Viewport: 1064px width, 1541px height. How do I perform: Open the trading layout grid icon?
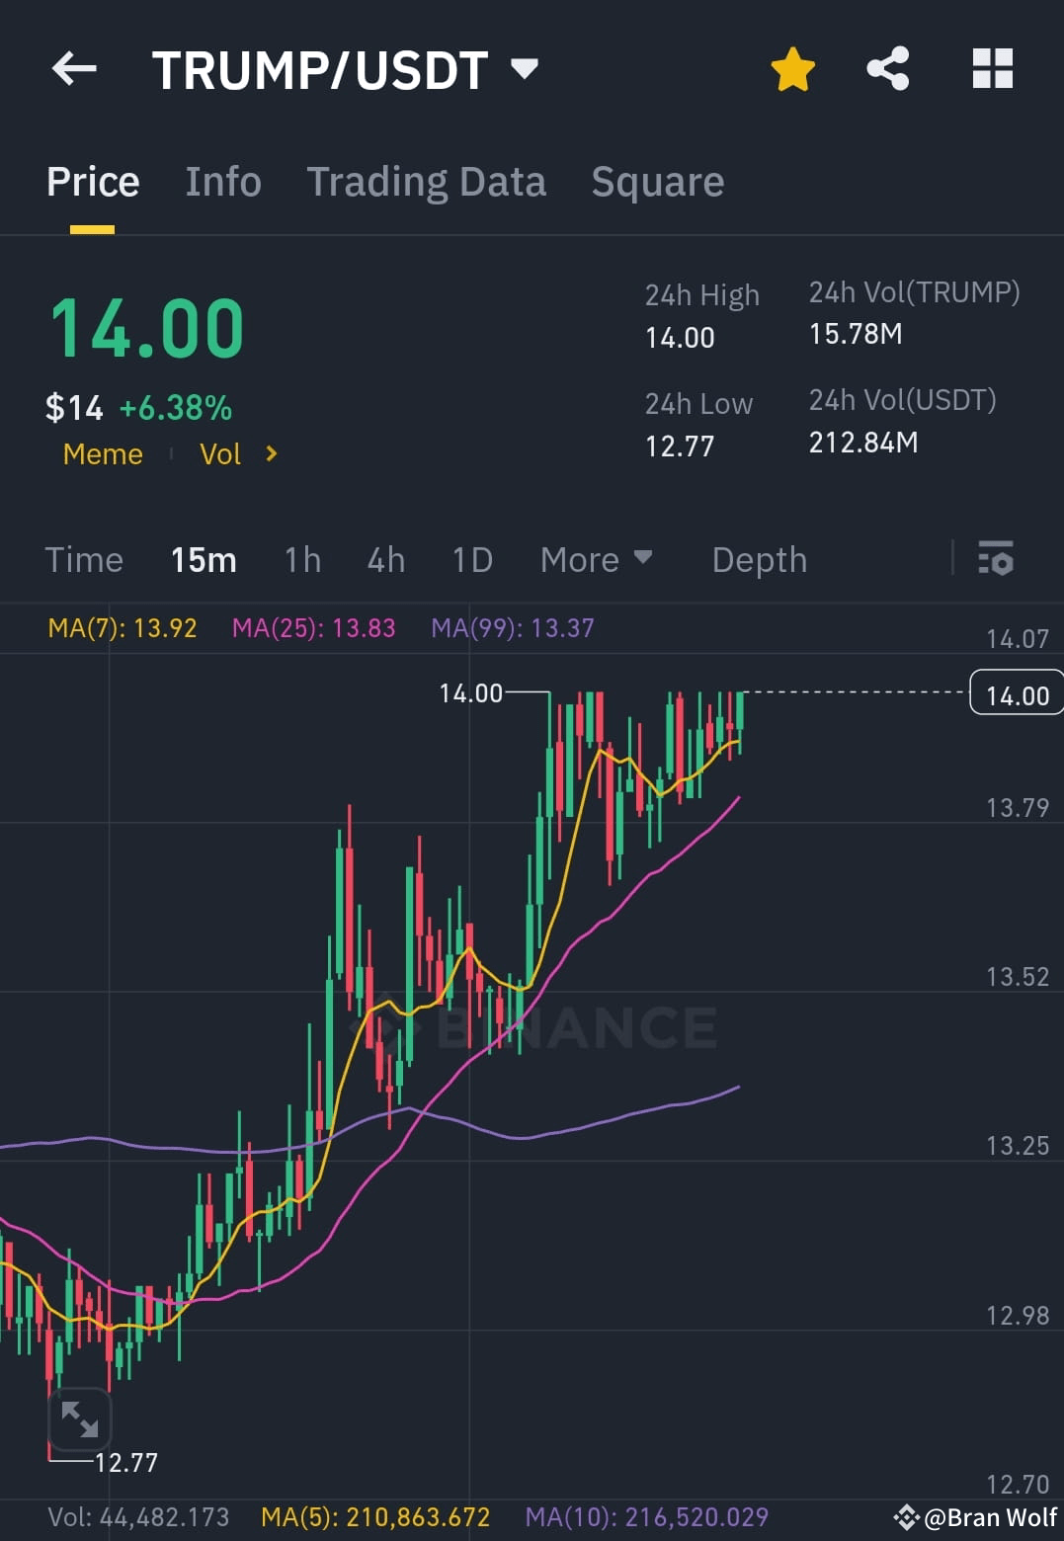[x=992, y=68]
